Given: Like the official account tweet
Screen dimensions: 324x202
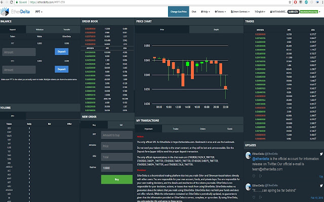Looking at the screenshot, I should [x=254, y=176].
